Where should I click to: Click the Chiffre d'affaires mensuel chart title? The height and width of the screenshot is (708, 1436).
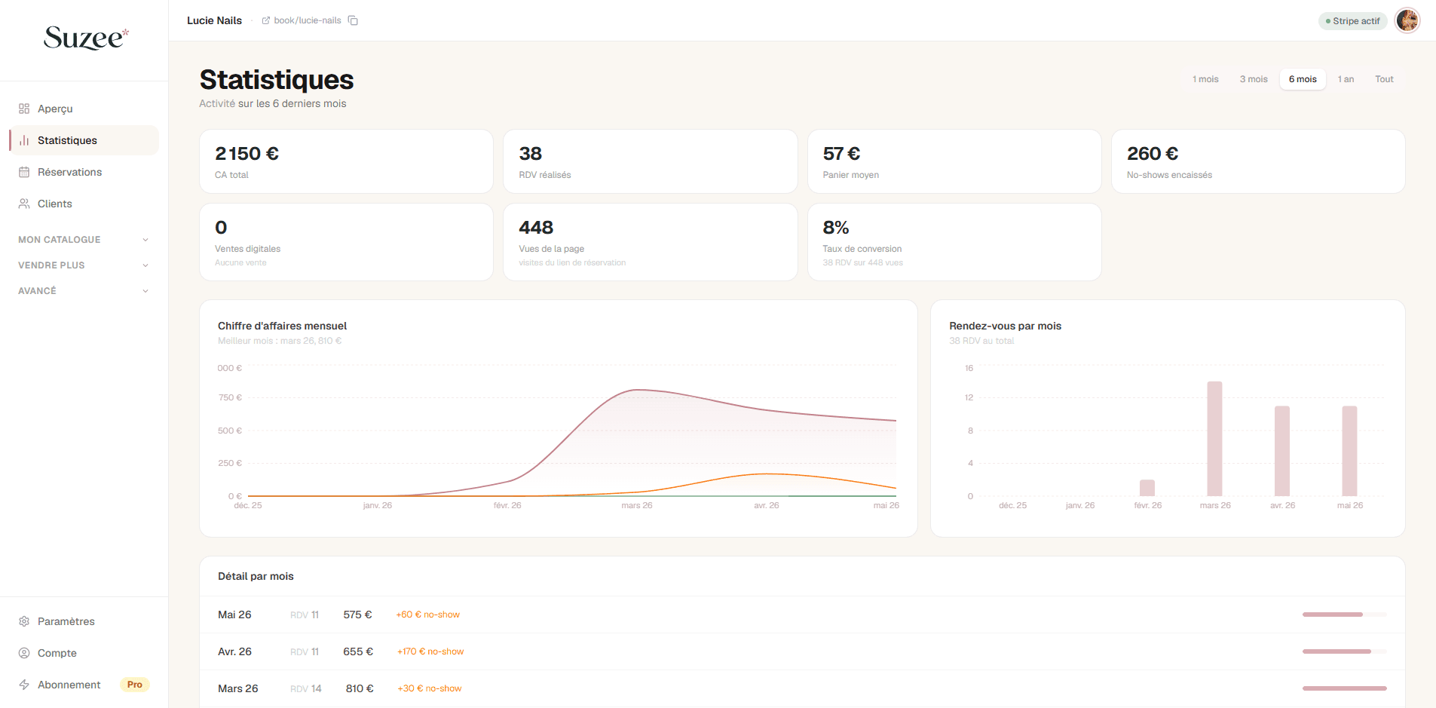tap(282, 326)
